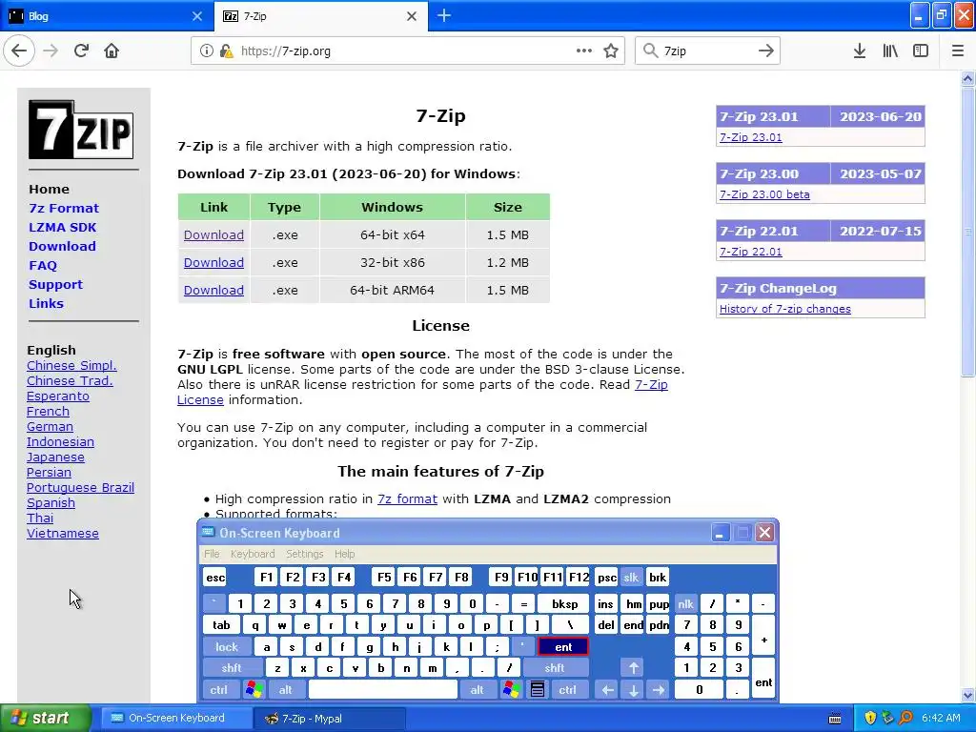
Task: Click the keyboard icon in system tray
Action: [835, 719]
